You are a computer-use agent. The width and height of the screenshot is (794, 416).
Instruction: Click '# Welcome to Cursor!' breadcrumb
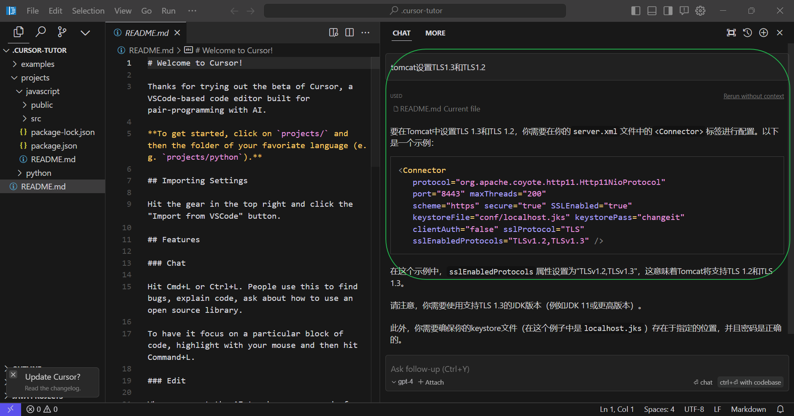coord(234,50)
